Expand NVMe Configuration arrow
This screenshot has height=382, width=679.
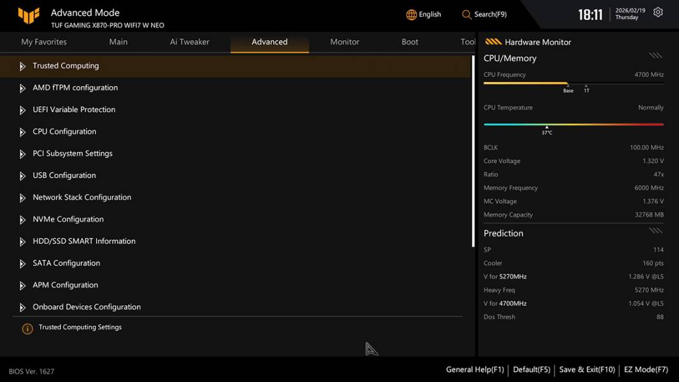pyautogui.click(x=22, y=220)
